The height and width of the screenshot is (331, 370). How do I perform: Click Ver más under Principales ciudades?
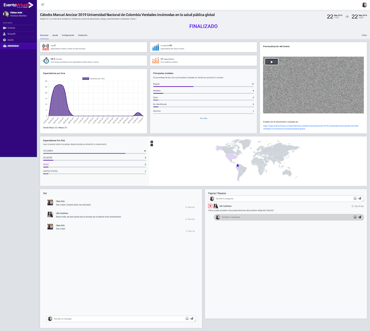[203, 118]
